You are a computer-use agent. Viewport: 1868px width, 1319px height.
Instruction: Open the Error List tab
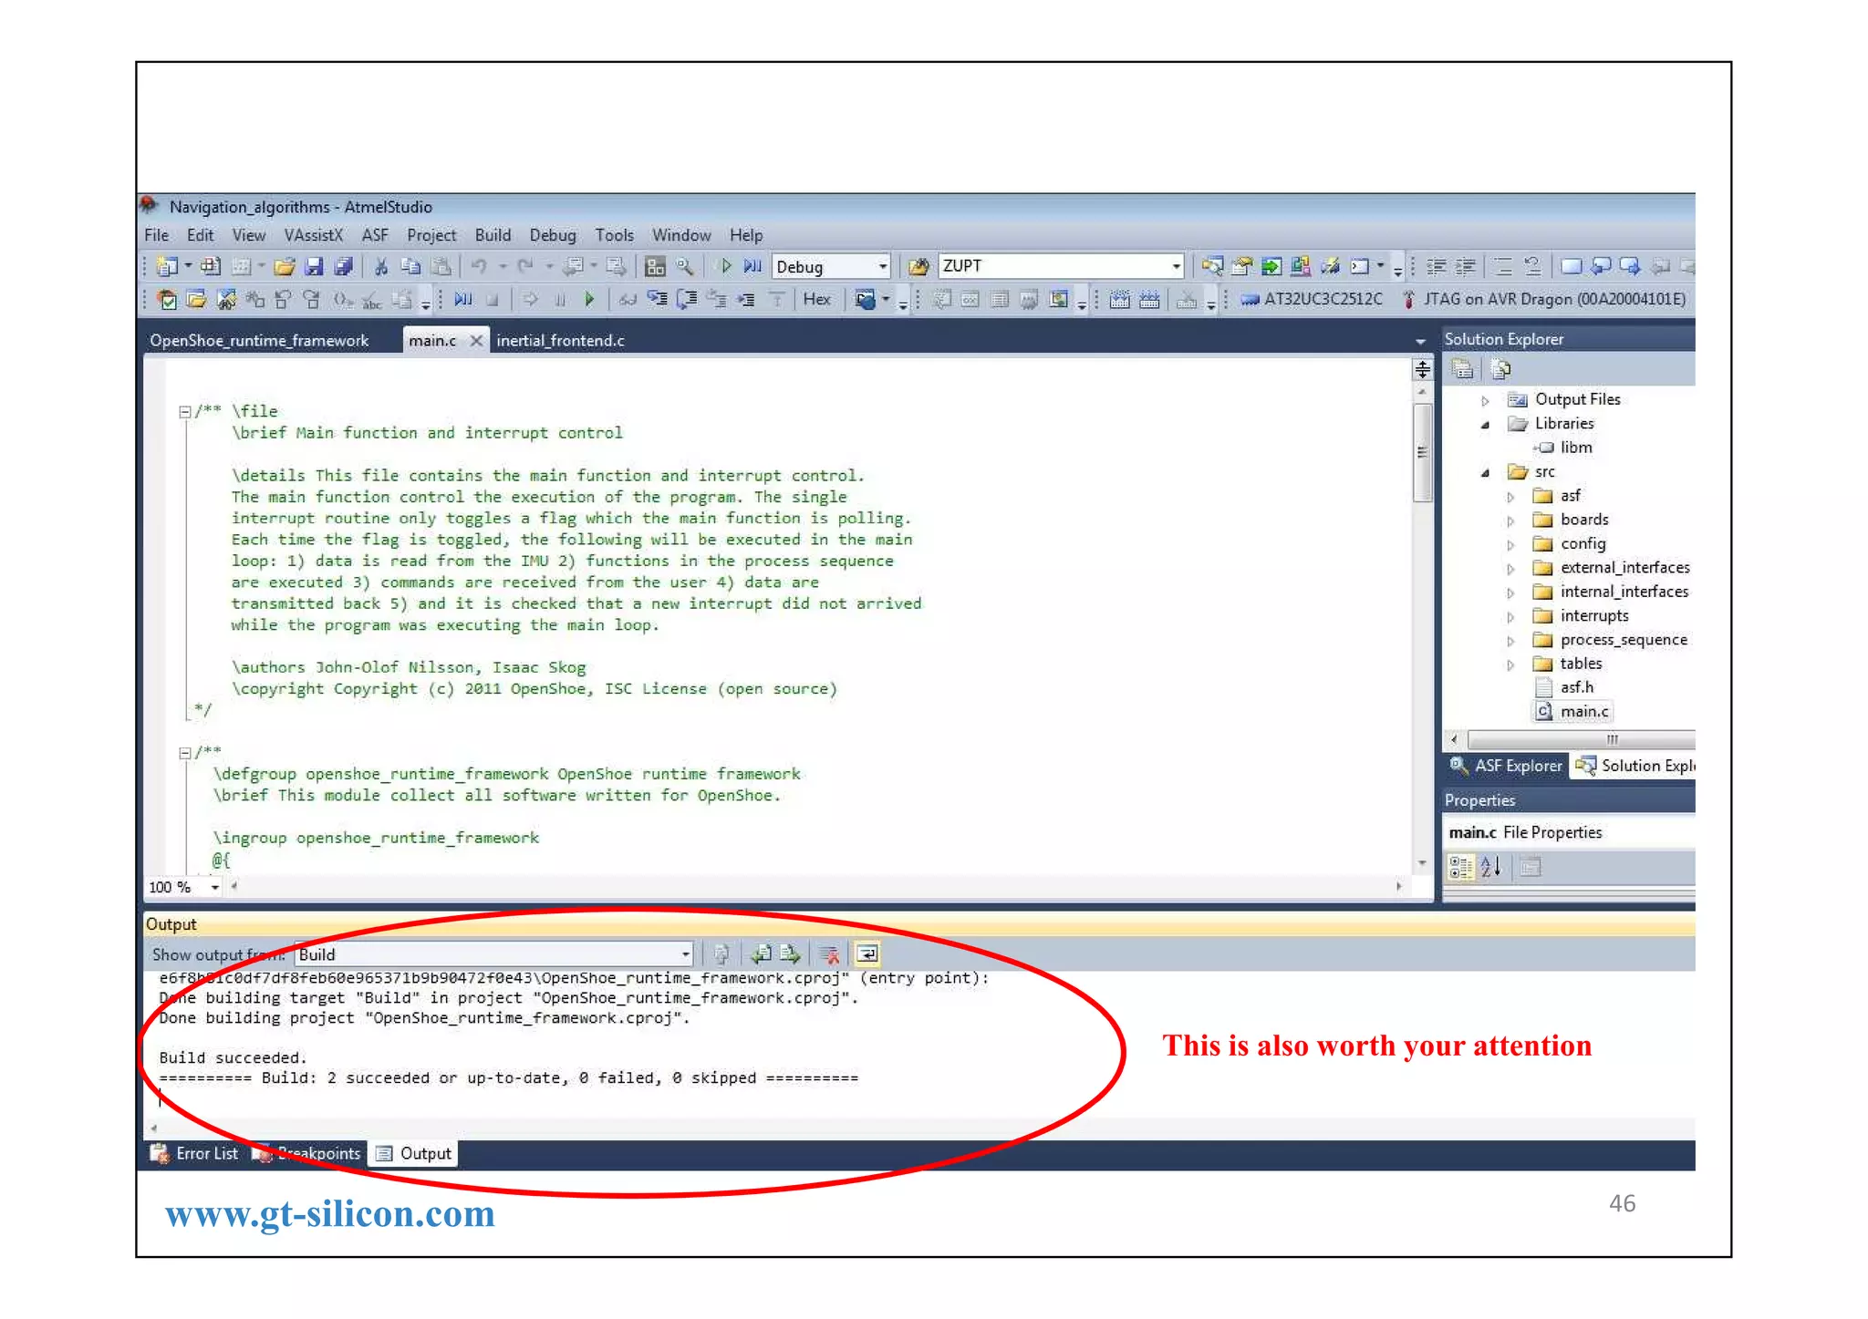195,1154
